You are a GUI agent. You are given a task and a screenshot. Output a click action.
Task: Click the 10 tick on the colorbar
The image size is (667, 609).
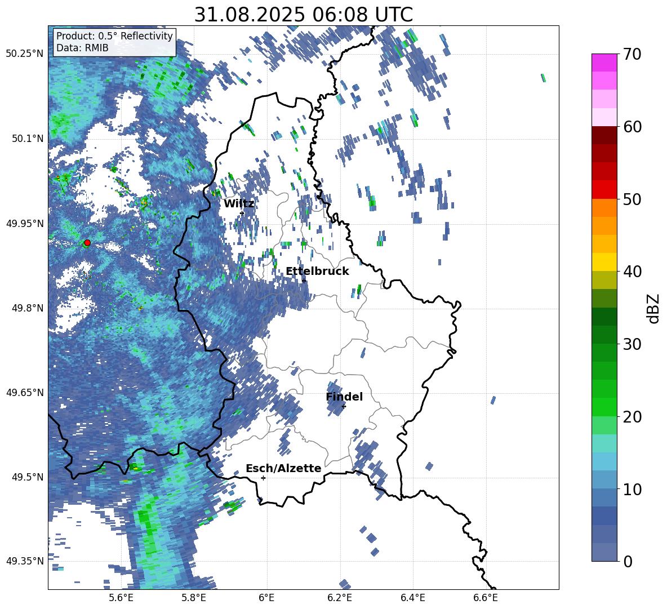pyautogui.click(x=632, y=489)
